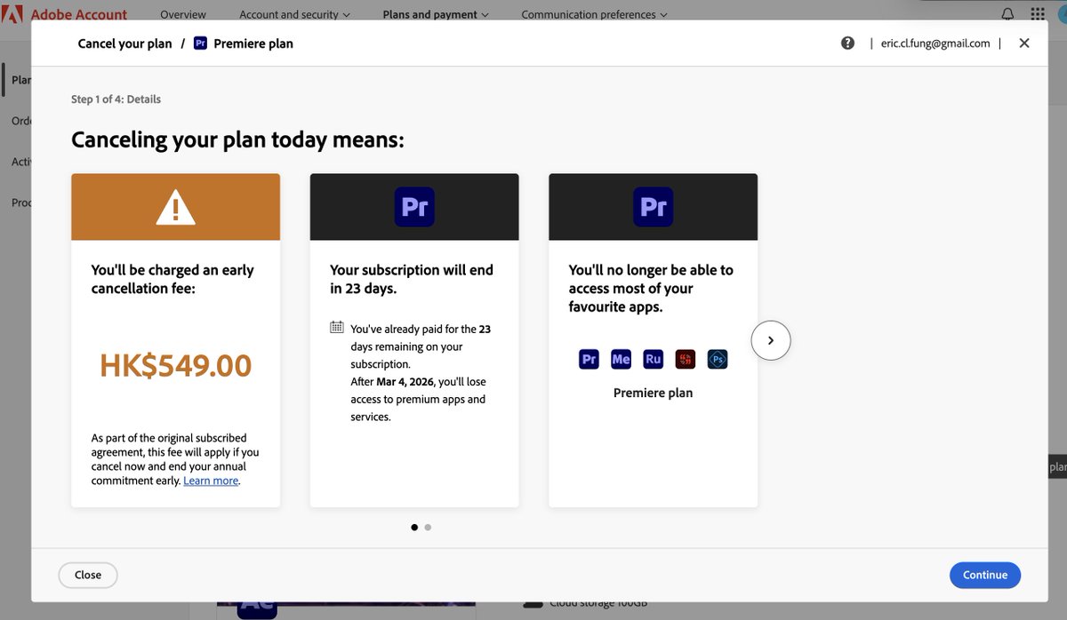Select the second carousel pagination dot
Image resolution: width=1067 pixels, height=620 pixels.
[428, 527]
